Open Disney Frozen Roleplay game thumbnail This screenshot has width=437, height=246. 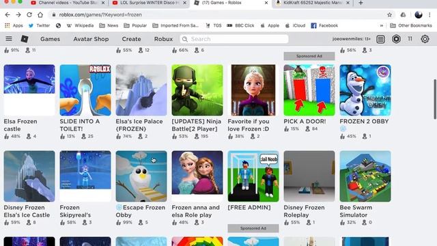[x=309, y=176]
